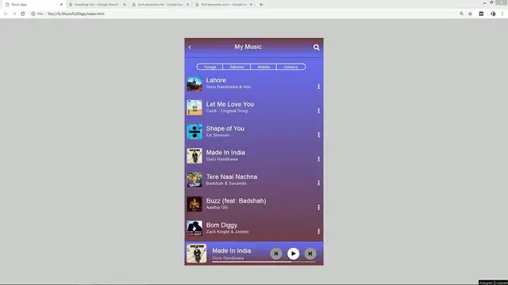
Task: Play Buzz (feat. Badshah) from the list
Action: [236, 201]
